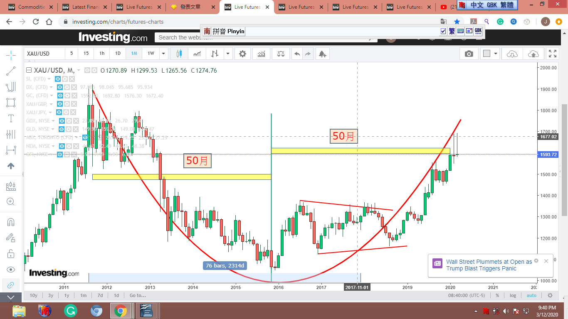Switch to area chart style
Viewport: 568px width, 319px height.
(198, 54)
